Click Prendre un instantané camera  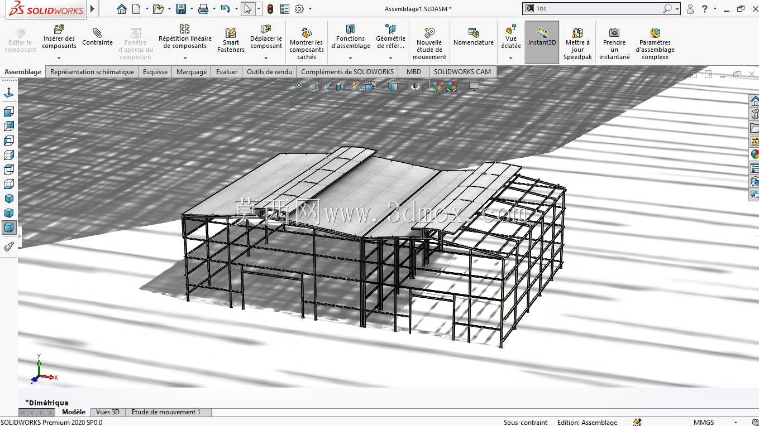tap(614, 43)
